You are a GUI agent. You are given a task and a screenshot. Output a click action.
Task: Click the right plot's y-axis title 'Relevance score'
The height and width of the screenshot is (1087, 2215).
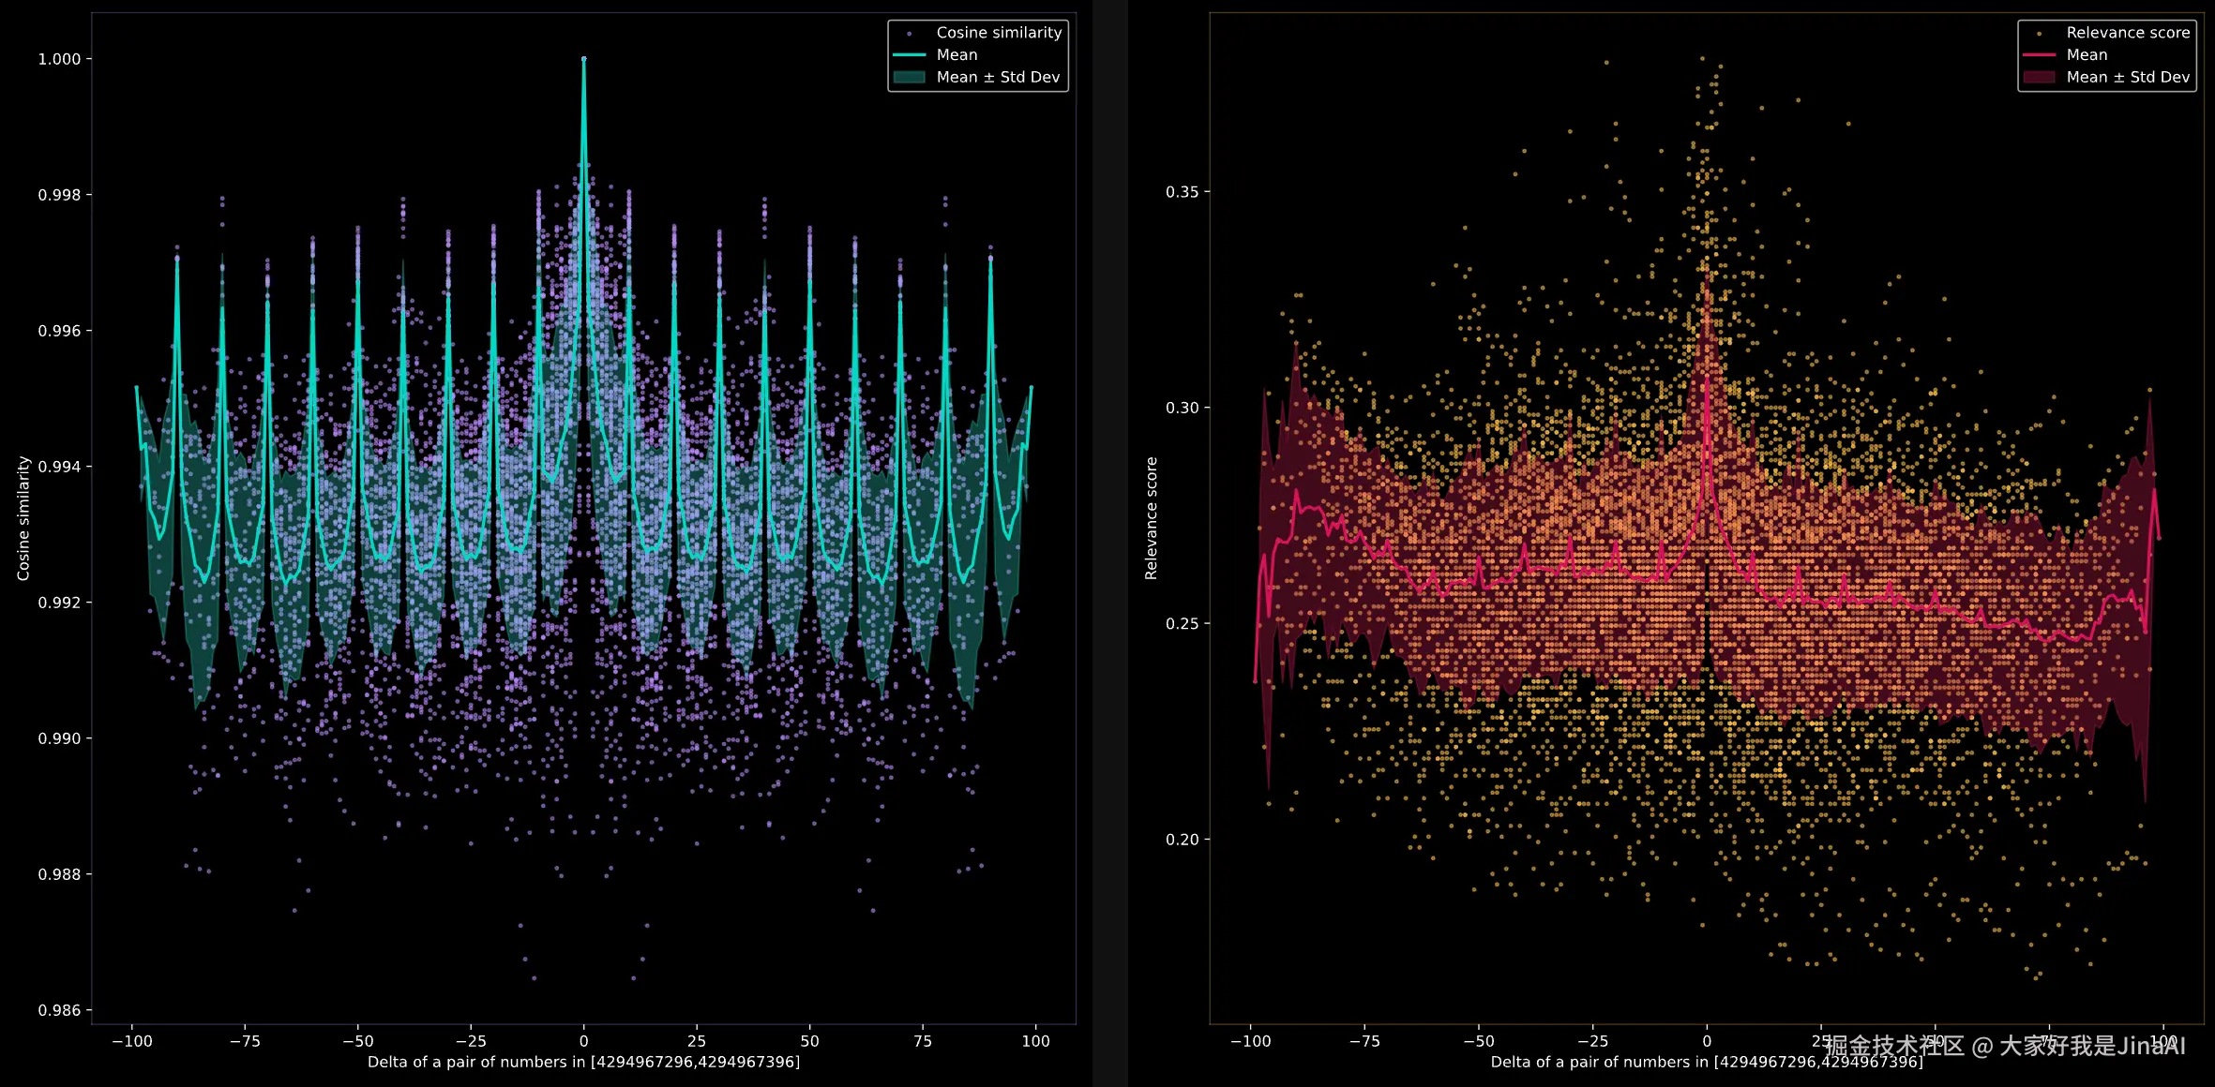click(x=1152, y=518)
